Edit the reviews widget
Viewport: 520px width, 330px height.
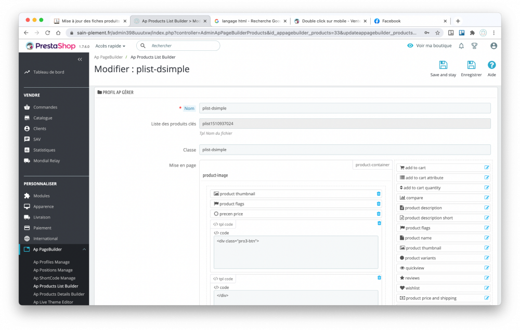pos(487,278)
